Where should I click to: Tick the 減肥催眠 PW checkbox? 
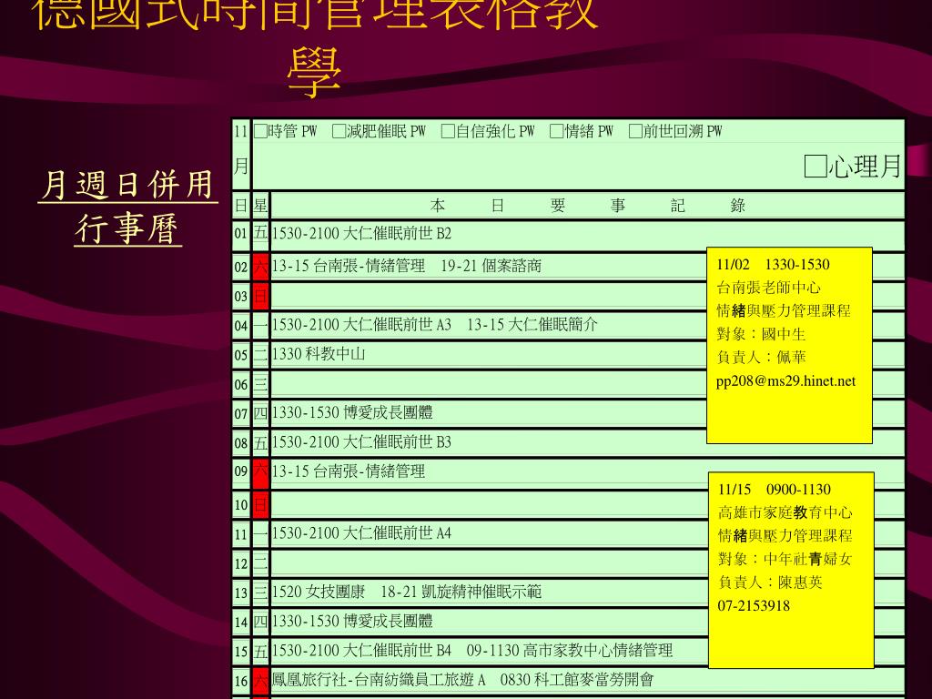pyautogui.click(x=339, y=131)
